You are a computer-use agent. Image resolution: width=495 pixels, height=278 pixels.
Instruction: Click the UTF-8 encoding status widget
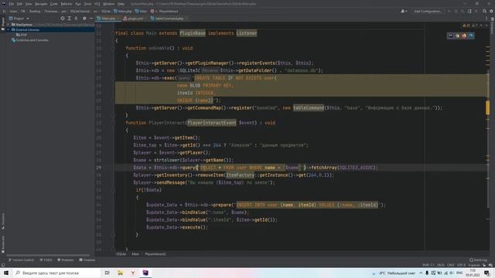coord(461,265)
